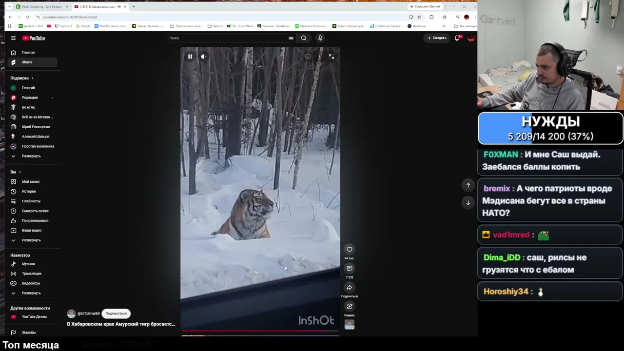Open the YouTube hamburger guide menu

[13, 38]
